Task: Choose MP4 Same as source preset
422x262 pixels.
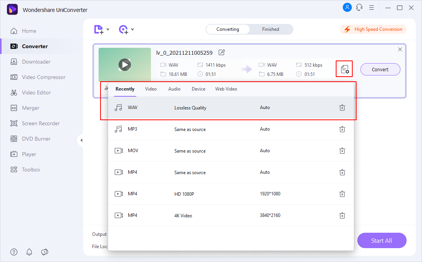Action: 231,172
